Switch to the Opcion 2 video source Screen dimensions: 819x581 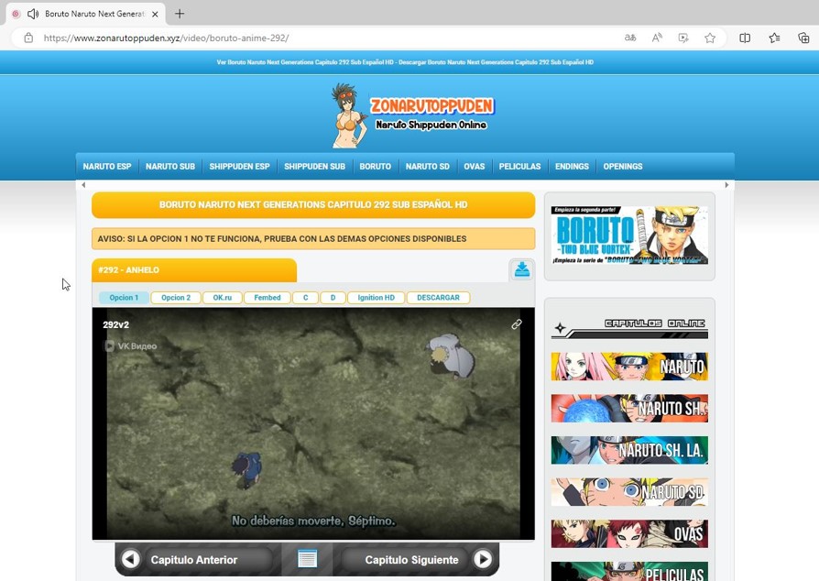[x=176, y=298]
